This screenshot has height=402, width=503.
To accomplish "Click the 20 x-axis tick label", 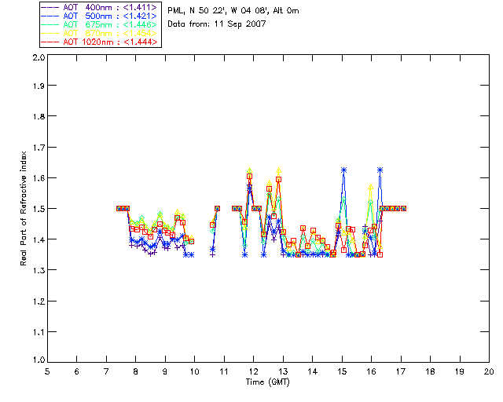I will 489,371.
